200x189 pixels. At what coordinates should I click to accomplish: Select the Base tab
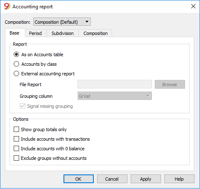15,33
